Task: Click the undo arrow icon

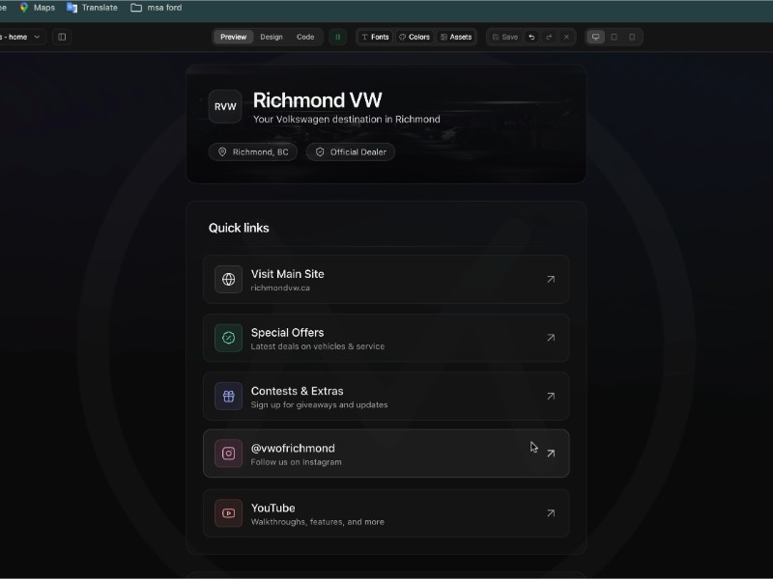Action: click(x=531, y=37)
